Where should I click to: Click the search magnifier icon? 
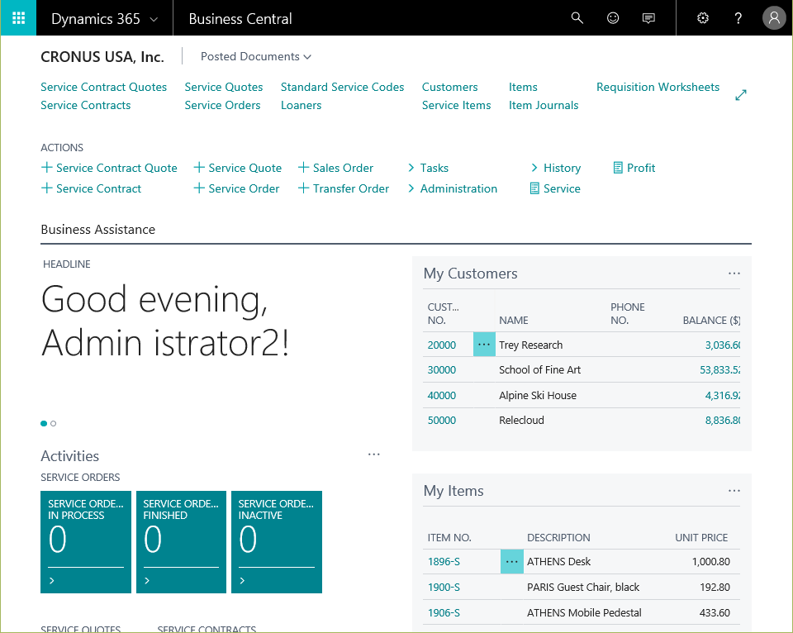point(577,18)
